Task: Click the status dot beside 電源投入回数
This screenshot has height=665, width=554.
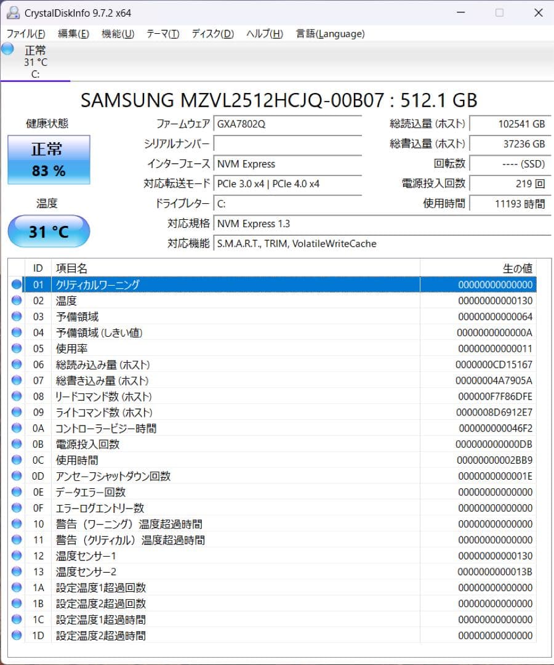Action: [x=15, y=443]
